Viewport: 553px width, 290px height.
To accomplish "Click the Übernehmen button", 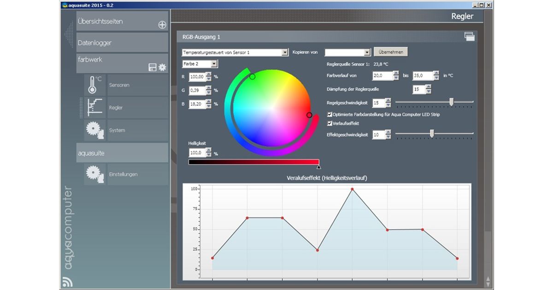I will (x=391, y=52).
